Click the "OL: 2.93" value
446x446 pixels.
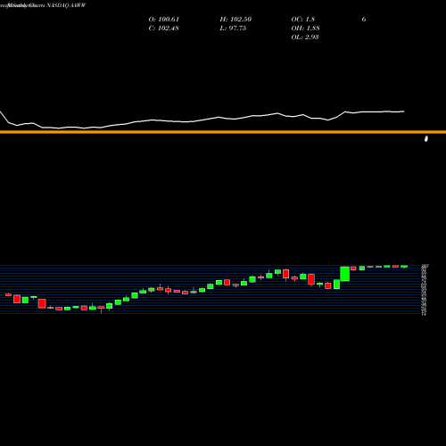[x=305, y=37]
